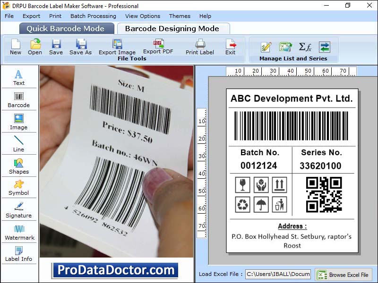Open the series formula icon under Manage List

coord(304,47)
